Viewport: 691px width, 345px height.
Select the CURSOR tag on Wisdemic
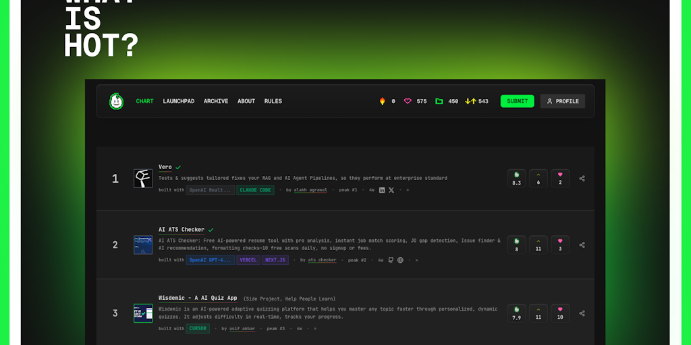198,329
